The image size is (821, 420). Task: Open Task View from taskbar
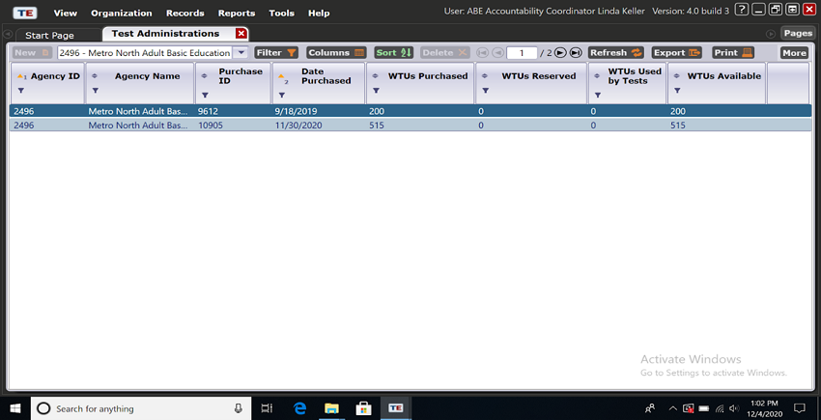pyautogui.click(x=267, y=408)
